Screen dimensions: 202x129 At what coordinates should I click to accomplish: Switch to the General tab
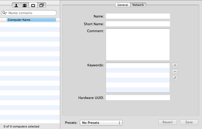[x=123, y=5]
